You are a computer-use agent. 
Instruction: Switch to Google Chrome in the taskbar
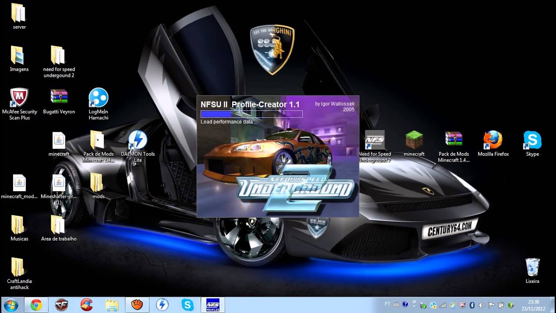pyautogui.click(x=36, y=305)
